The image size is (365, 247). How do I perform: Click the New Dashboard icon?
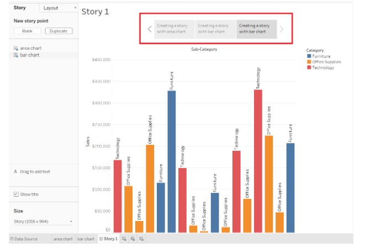pos(133,239)
